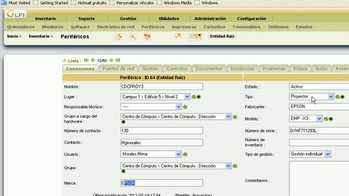The height and width of the screenshot is (196, 349).
Task: Click the GLPI logo
Action: coord(16,14)
